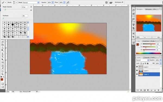Switch to the Histogram tab
The width and height of the screenshot is (163, 102).
(x=148, y=9)
